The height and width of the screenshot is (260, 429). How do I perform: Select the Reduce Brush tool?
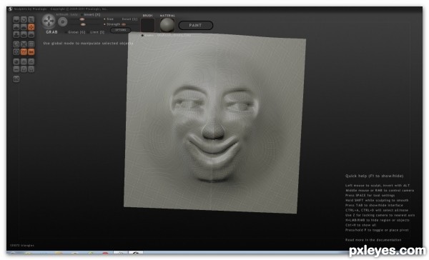point(16,44)
